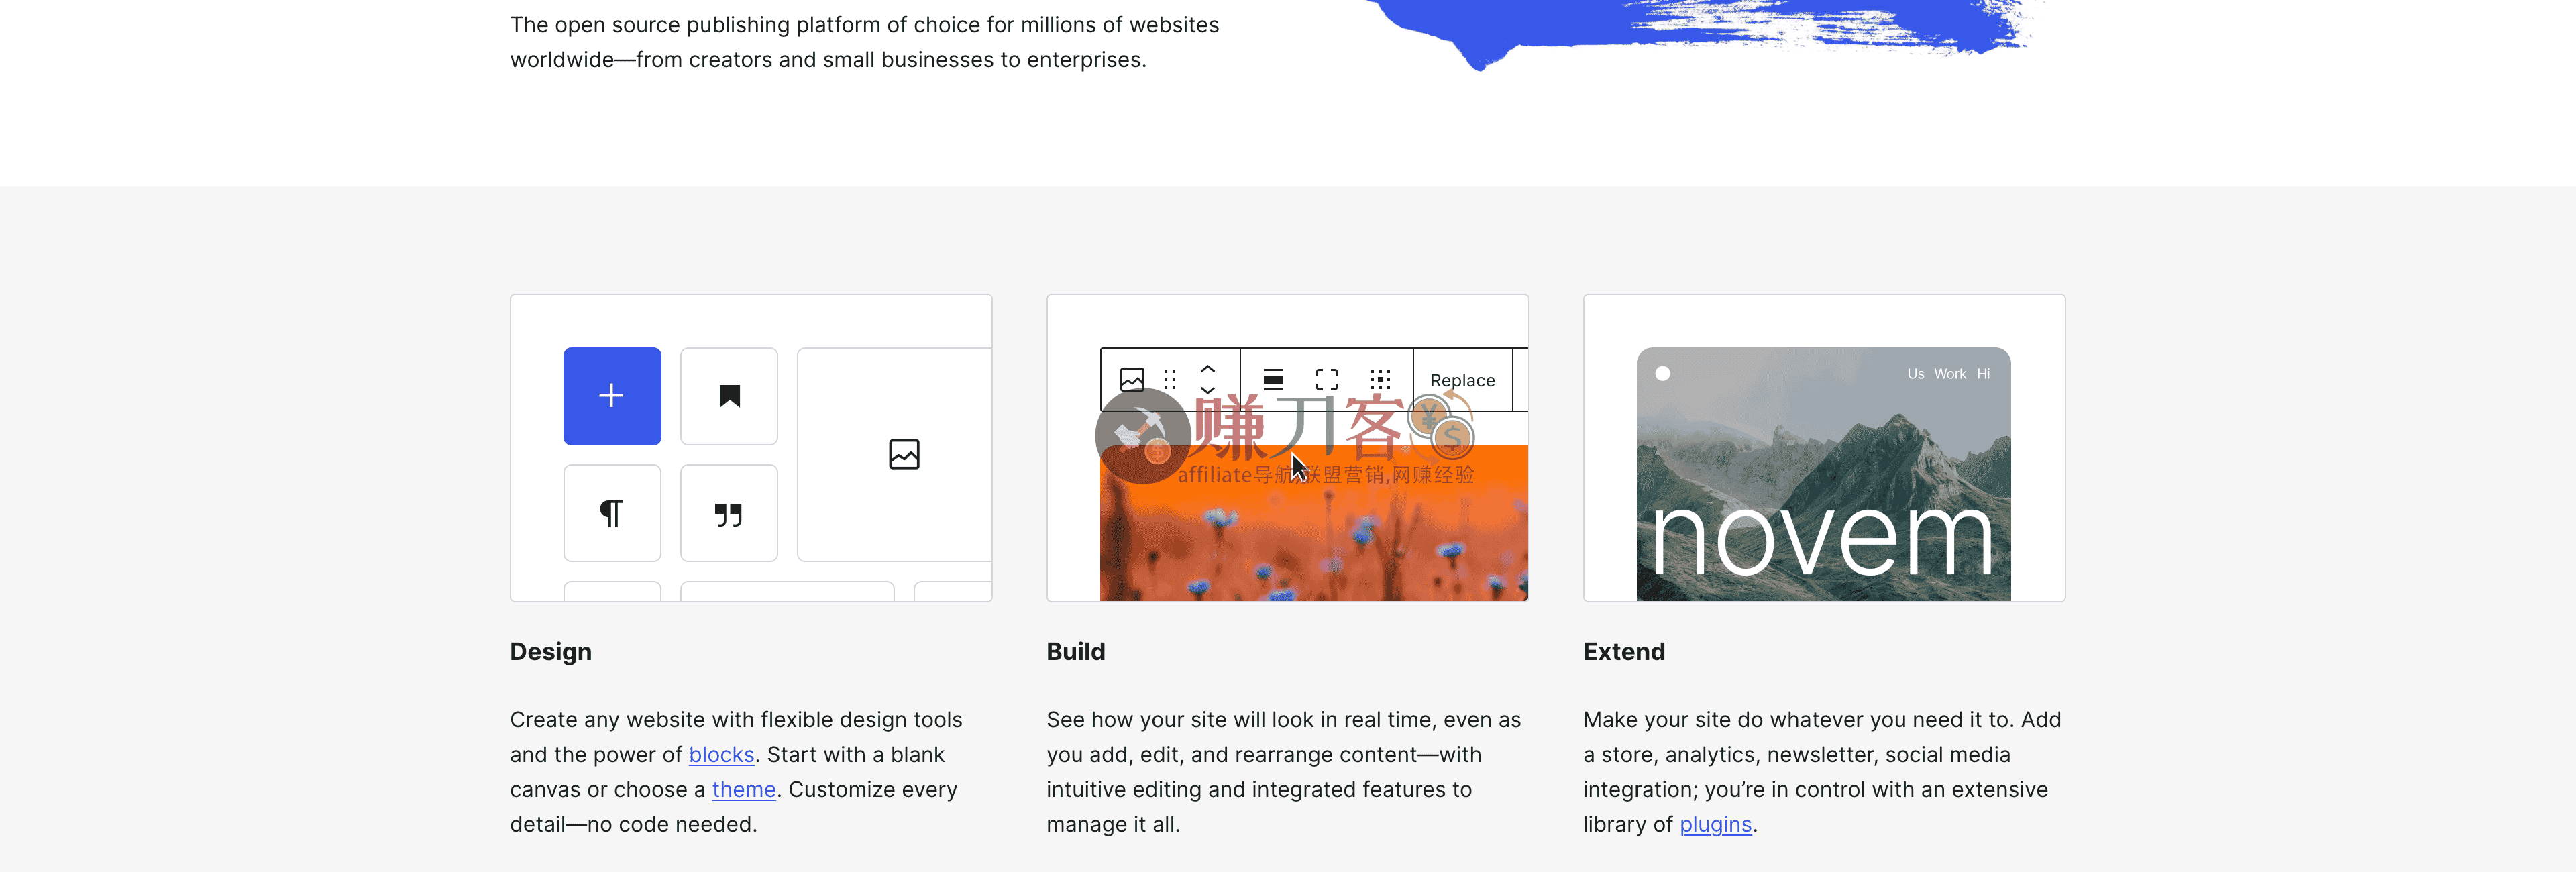Select the bookmark block icon
This screenshot has height=872, width=2576.
729,396
